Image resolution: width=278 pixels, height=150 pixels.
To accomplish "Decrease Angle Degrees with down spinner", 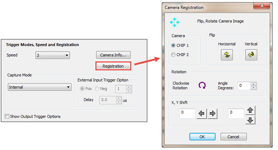I will (x=254, y=87).
